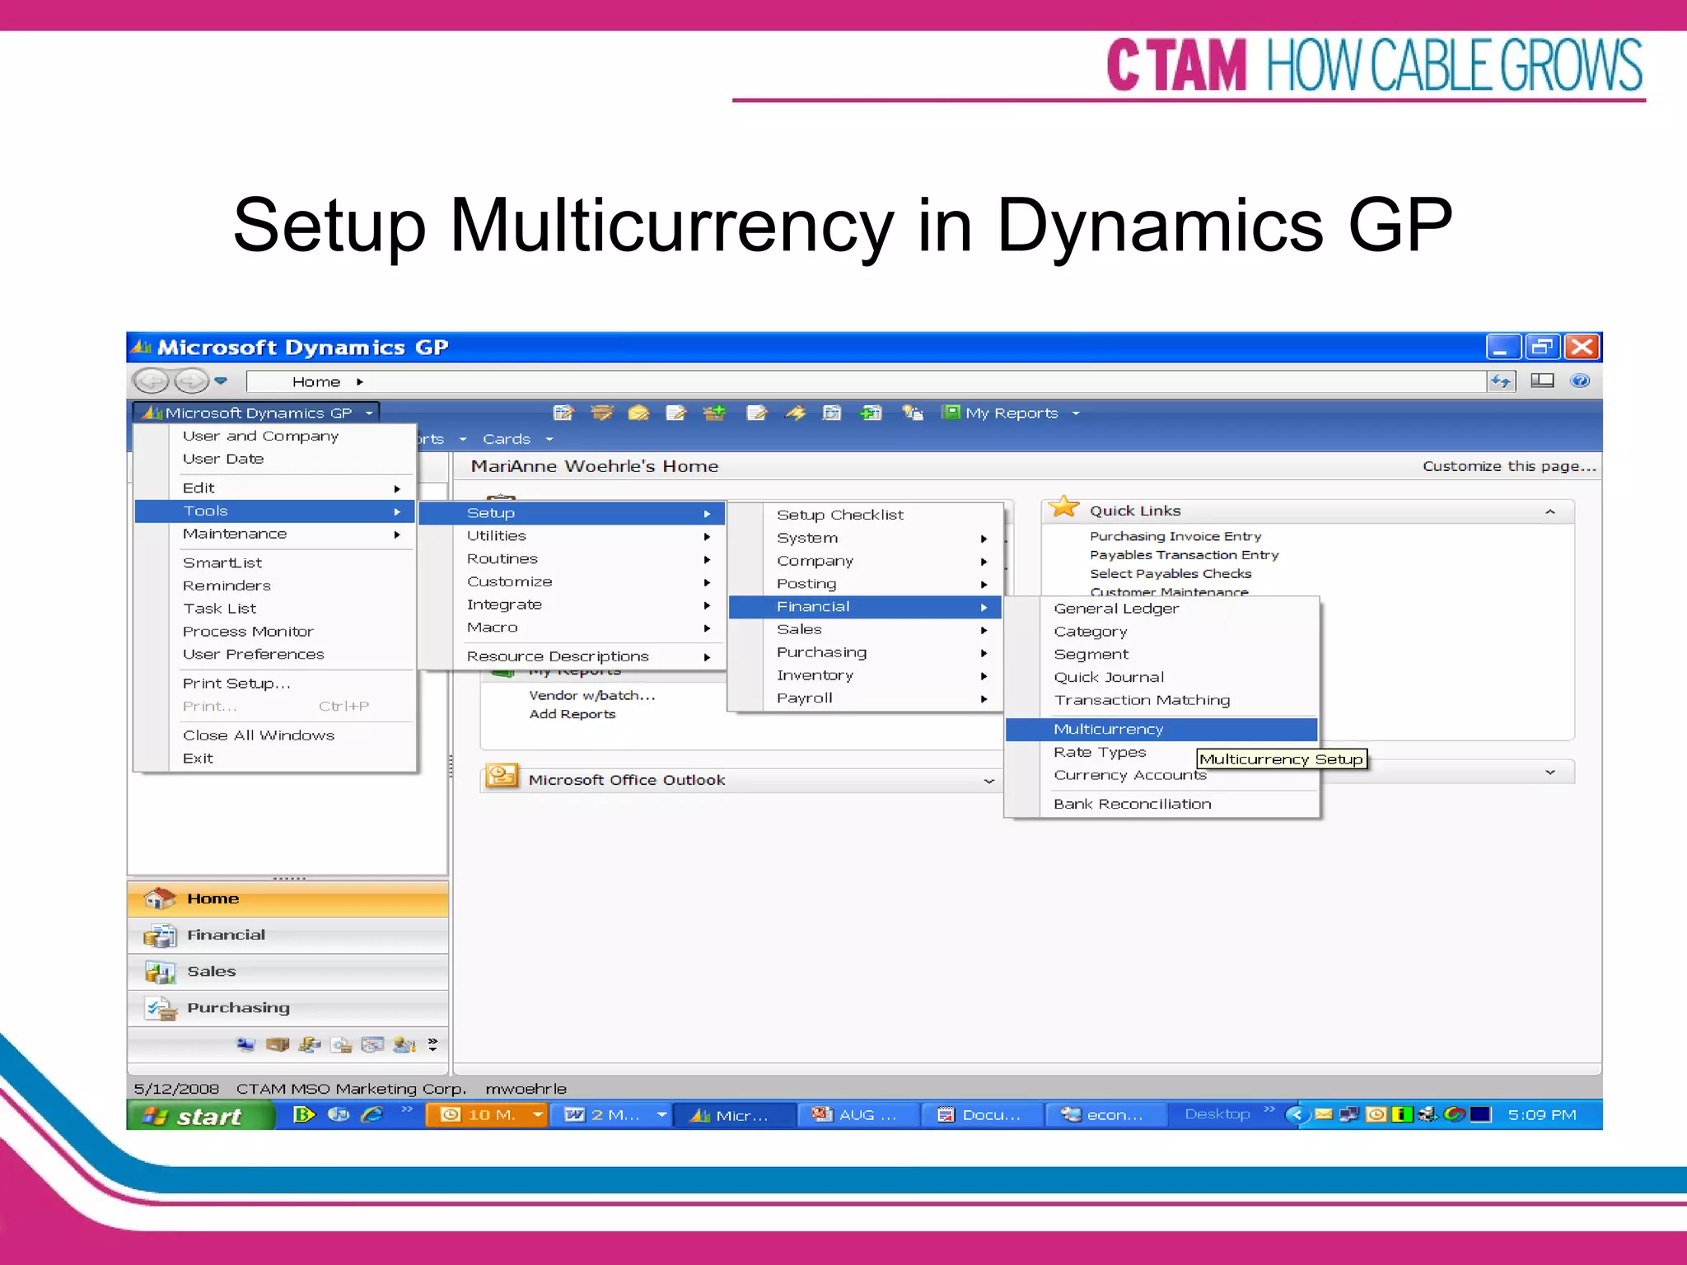Click the Home breadcrumb address bar
This screenshot has width=1687, height=1265.
click(x=866, y=381)
